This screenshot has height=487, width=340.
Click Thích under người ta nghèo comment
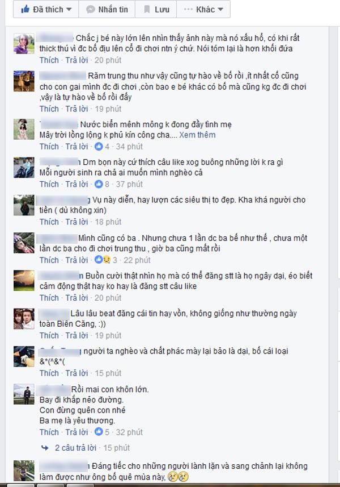pos(49,373)
